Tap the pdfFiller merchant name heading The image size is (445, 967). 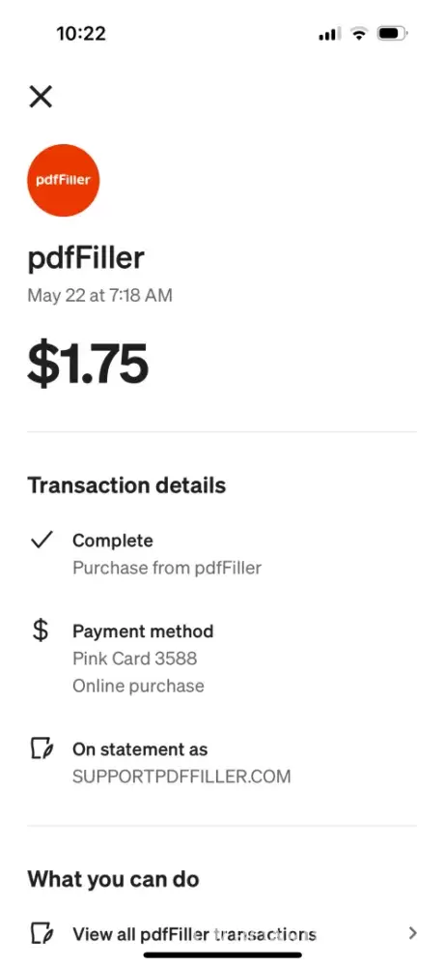(86, 257)
